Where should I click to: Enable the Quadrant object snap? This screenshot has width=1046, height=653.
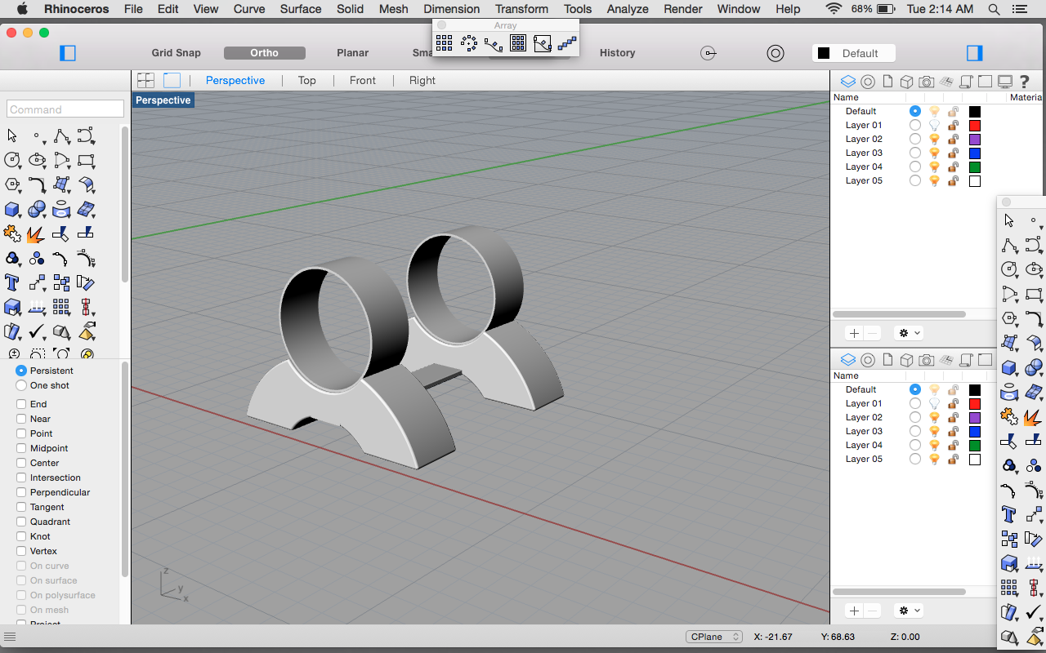click(21, 522)
